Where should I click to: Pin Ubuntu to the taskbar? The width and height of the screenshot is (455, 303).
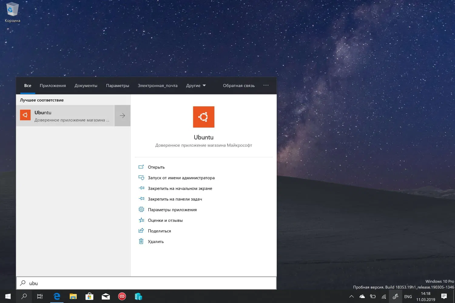(x=174, y=199)
